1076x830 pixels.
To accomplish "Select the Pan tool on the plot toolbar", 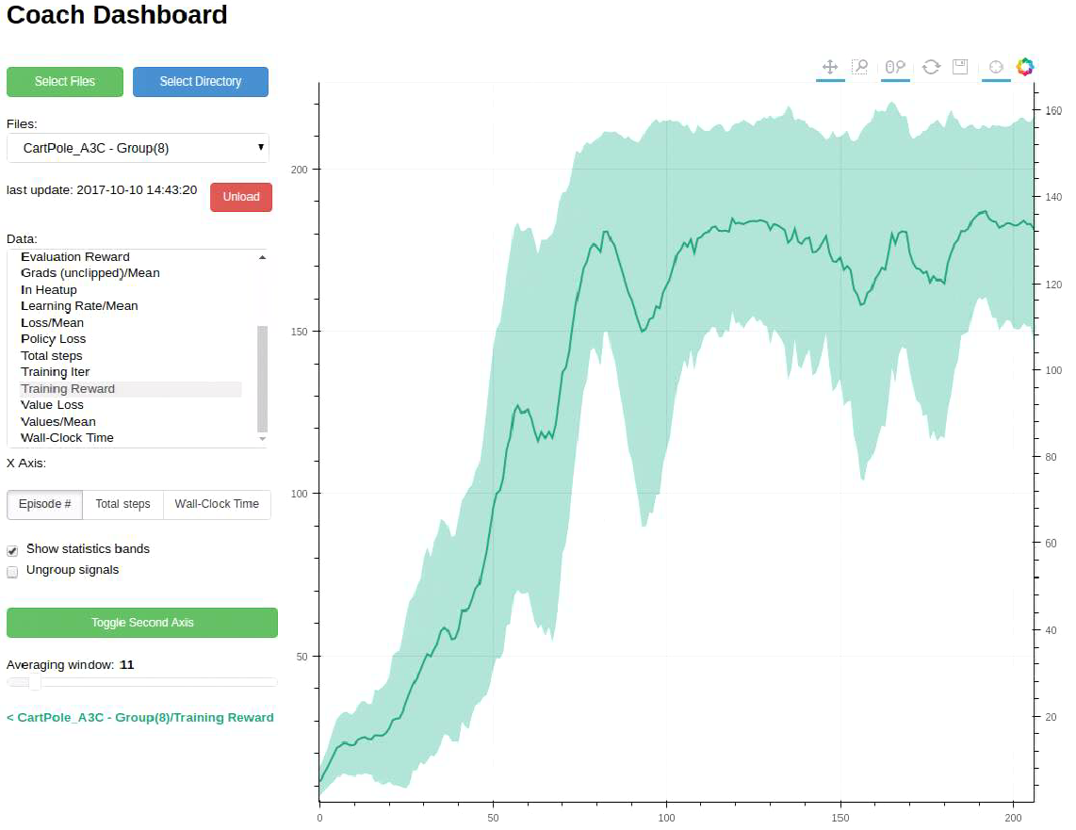I will [x=830, y=67].
